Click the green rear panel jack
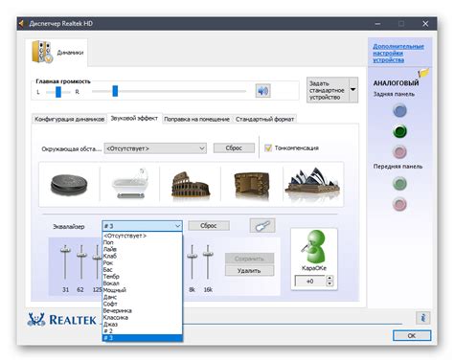The image size is (454, 362). [x=399, y=131]
